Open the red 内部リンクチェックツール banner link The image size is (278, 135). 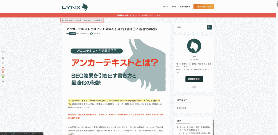click(x=139, y=15)
